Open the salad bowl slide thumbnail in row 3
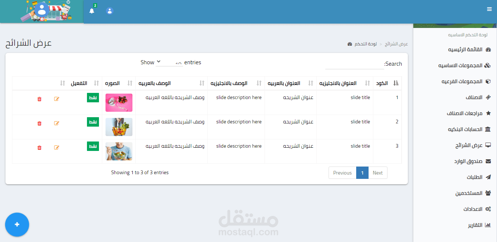The image size is (497, 242). (x=119, y=151)
